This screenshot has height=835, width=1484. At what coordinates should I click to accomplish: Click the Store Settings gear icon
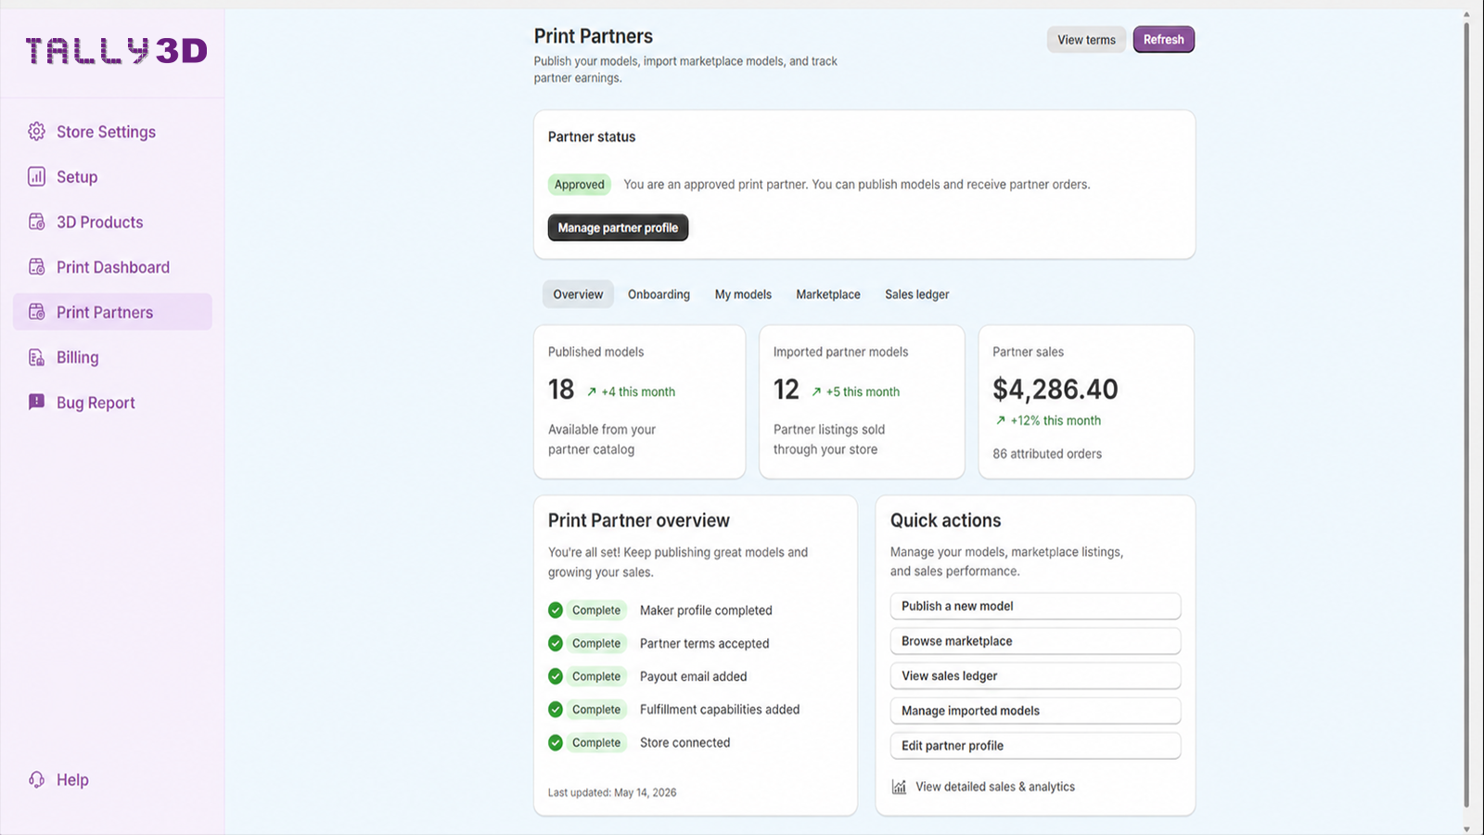click(x=36, y=132)
